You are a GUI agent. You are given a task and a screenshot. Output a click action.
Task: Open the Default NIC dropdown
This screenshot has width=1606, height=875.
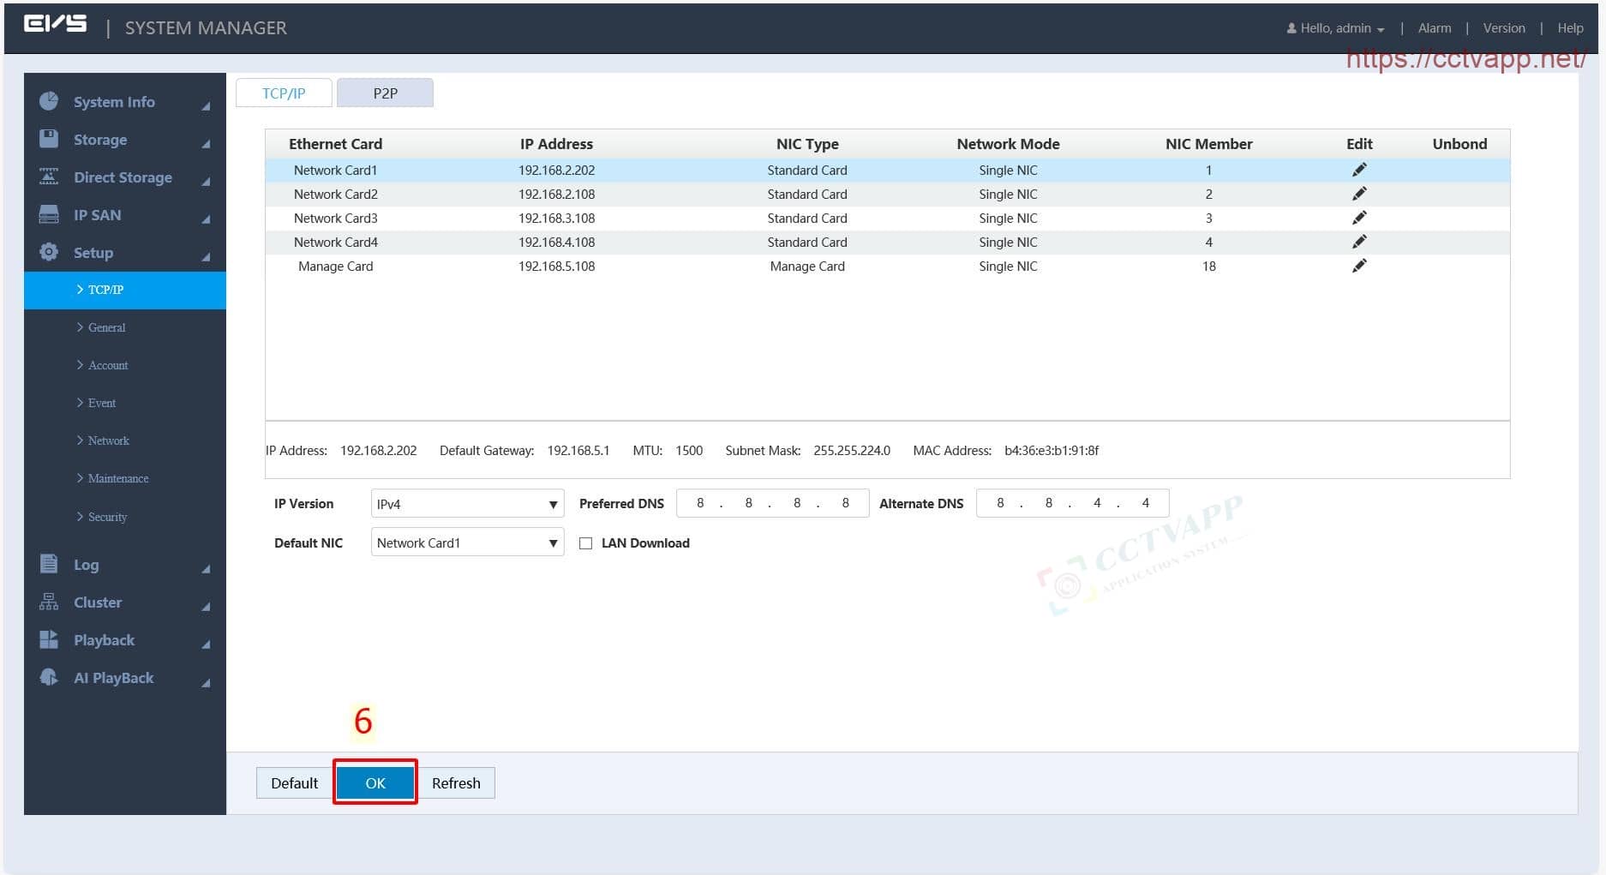coord(467,543)
